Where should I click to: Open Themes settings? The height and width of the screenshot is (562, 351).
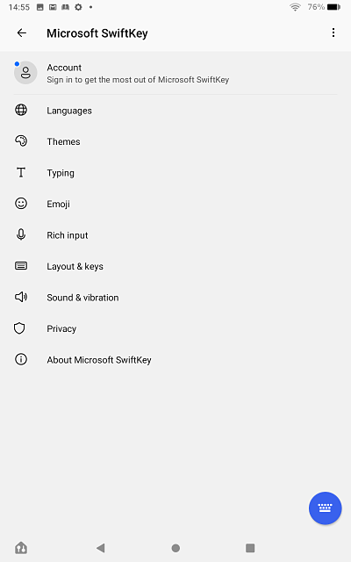[x=175, y=141]
